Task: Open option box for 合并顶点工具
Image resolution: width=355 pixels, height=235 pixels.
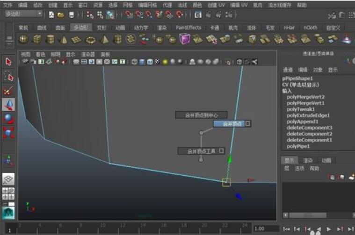Action: (x=222, y=151)
